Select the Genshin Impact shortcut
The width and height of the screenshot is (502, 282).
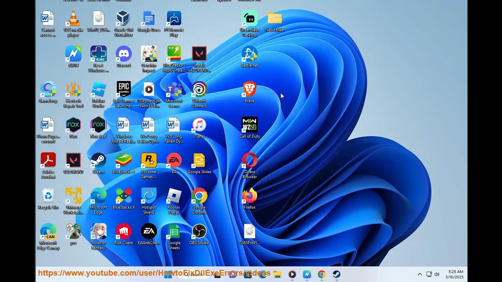coord(149,60)
